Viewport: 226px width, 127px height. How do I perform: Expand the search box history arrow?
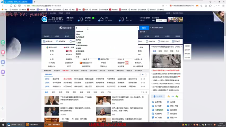pyautogui.click(x=137, y=28)
